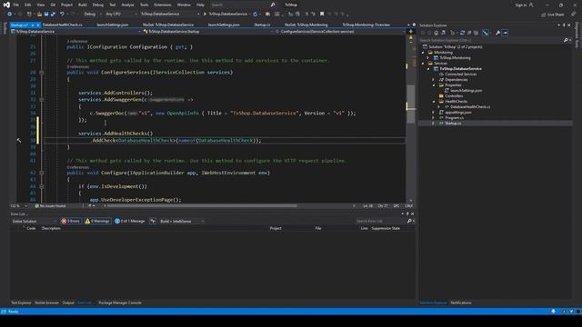Select launchSettings.json in Solution Explorer tree
This screenshot has height=327, width=582.
[467, 91]
